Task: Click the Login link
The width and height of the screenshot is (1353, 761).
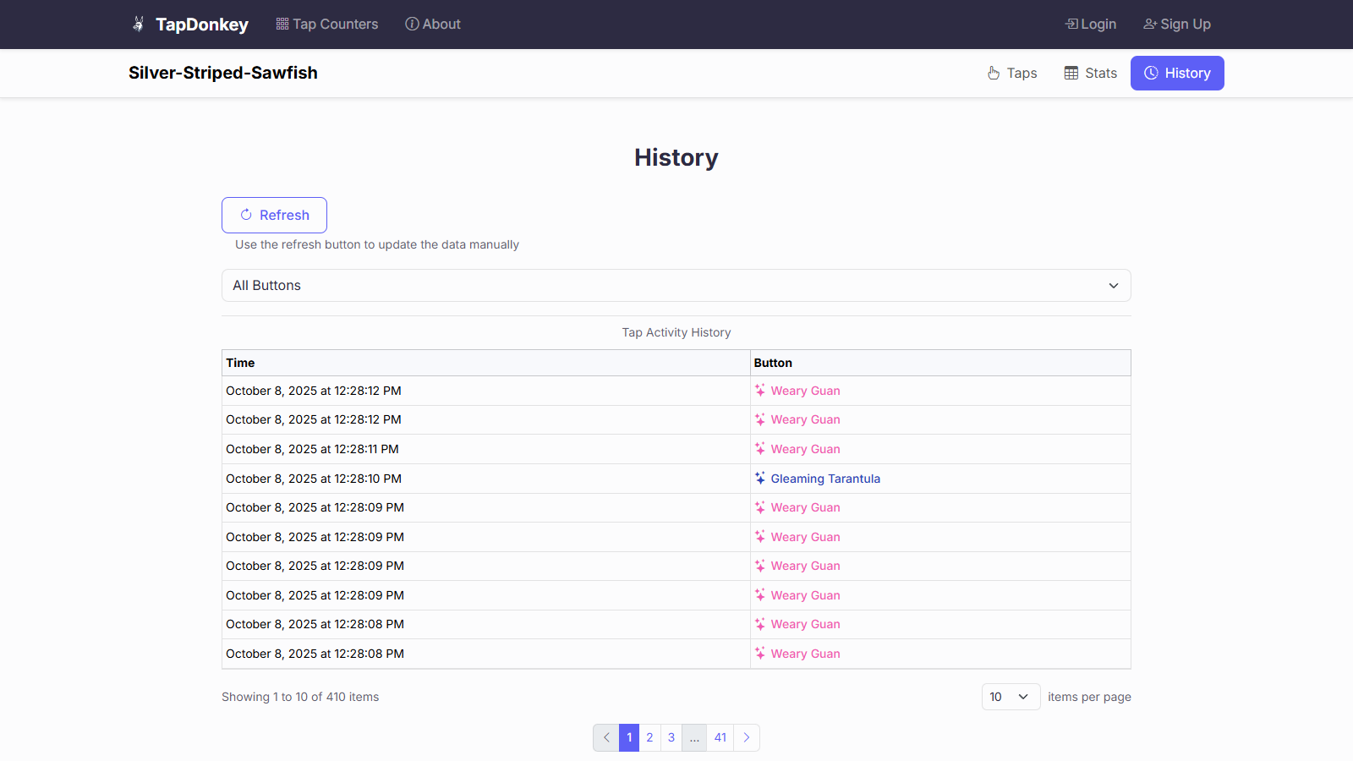Action: click(x=1091, y=24)
